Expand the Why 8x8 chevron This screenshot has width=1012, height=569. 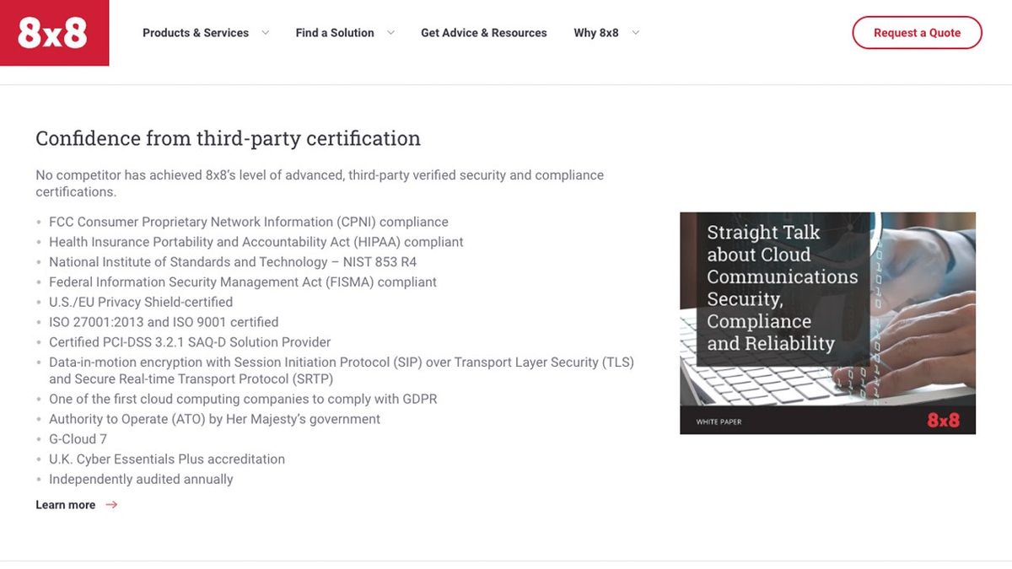pyautogui.click(x=635, y=33)
